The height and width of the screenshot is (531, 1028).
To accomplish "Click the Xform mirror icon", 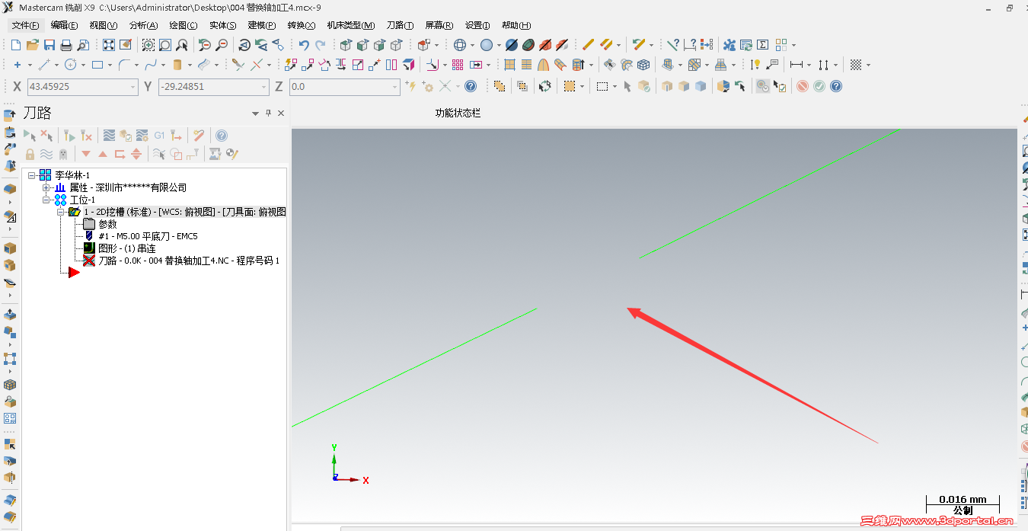I will click(x=341, y=65).
